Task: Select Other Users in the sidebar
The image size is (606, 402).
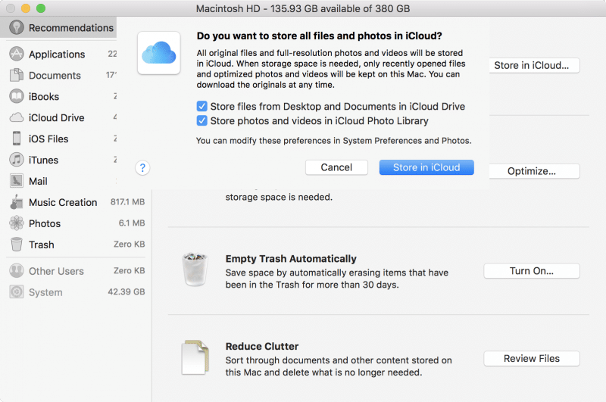Action: (77, 271)
